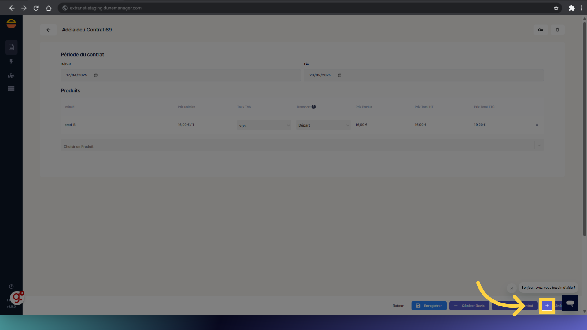Viewport: 587px width, 330px height.
Task: Click the Générer Devis button
Action: [469, 306]
